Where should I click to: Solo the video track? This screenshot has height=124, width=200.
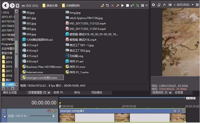55,111
